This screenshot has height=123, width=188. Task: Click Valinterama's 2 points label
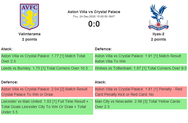click(x=30, y=39)
